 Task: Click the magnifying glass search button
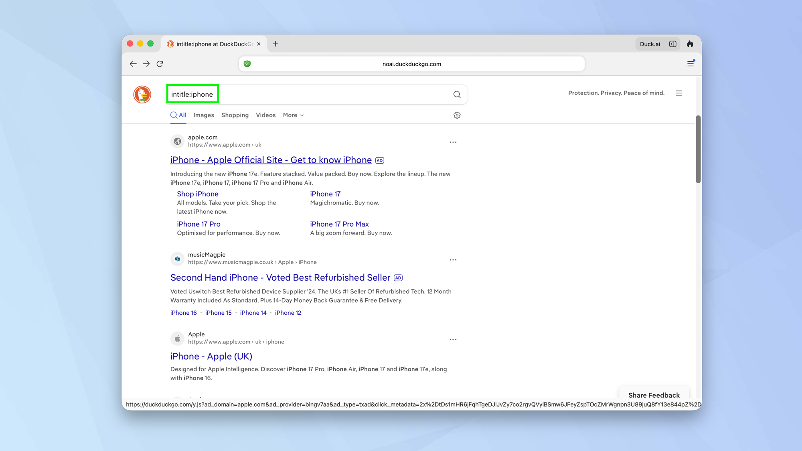click(457, 95)
